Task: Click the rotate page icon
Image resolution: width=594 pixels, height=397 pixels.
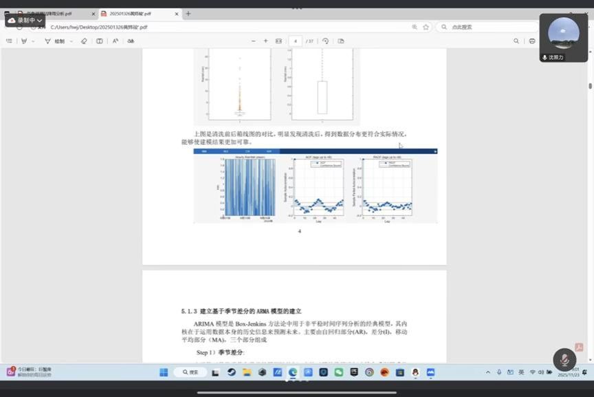Action: point(325,41)
